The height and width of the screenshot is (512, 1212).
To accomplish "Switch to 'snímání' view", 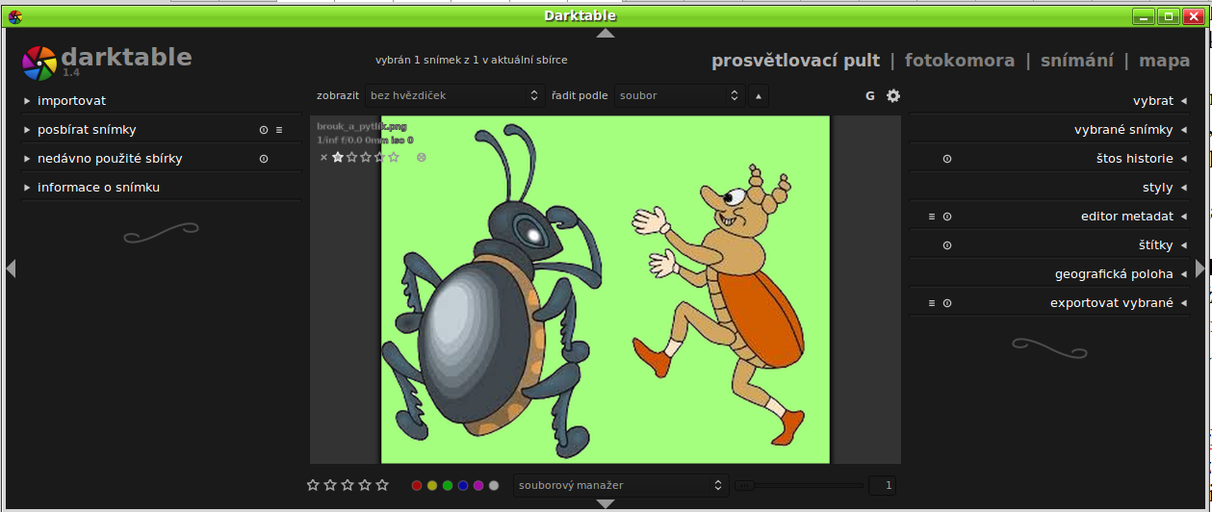I will tap(1077, 61).
